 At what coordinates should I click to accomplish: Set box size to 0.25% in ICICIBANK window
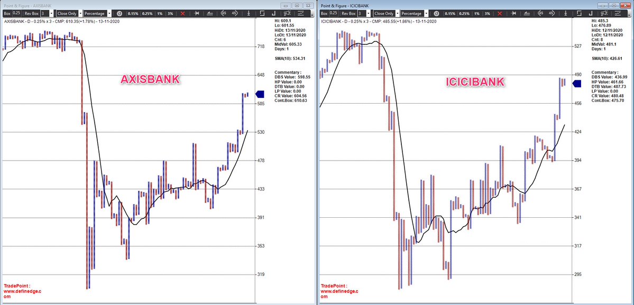pos(464,13)
